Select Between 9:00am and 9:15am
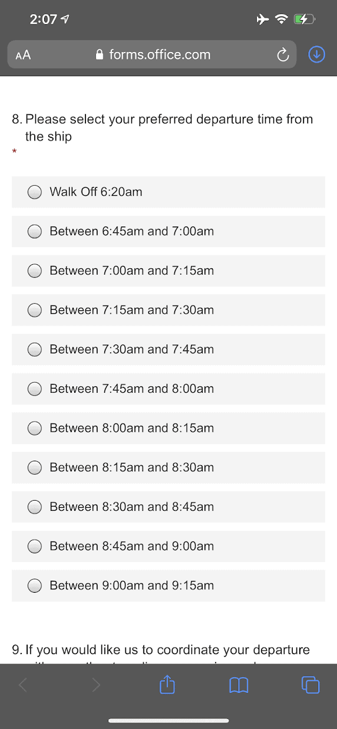This screenshot has height=729, width=337. point(168,586)
